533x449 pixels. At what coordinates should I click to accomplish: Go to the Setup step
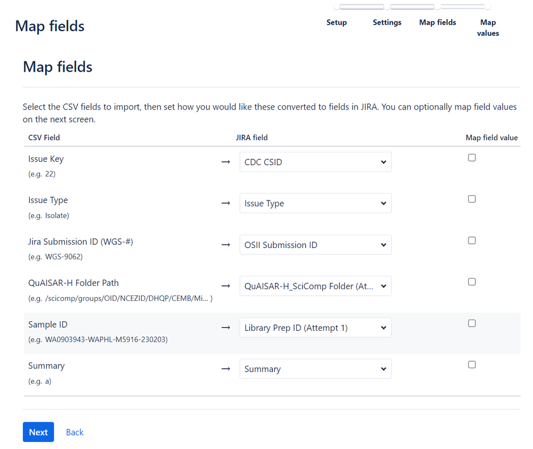coord(336,22)
